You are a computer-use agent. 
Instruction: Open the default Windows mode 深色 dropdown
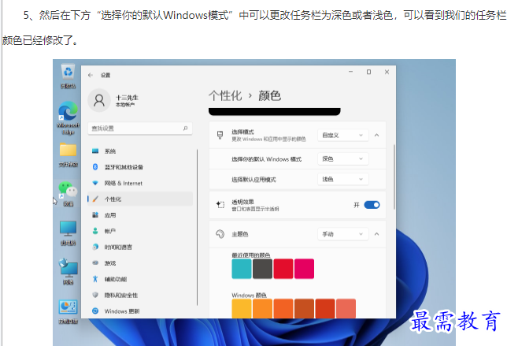(x=342, y=158)
